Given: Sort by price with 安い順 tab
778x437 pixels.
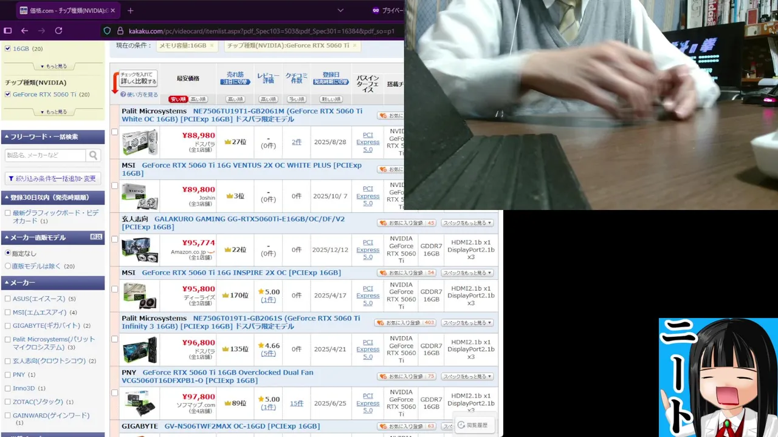Looking at the screenshot, I should coord(178,100).
